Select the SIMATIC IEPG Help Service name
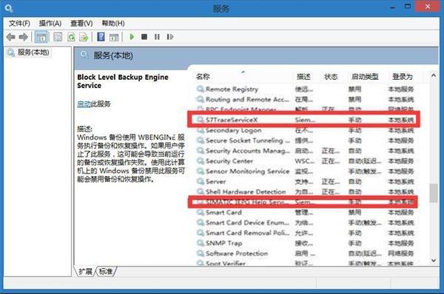444x294 pixels. tap(248, 202)
